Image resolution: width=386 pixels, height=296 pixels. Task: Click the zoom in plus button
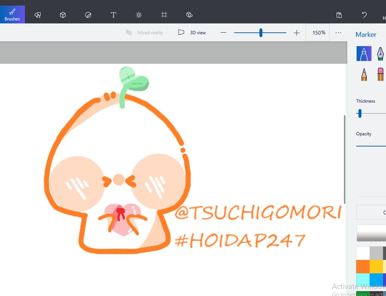297,32
